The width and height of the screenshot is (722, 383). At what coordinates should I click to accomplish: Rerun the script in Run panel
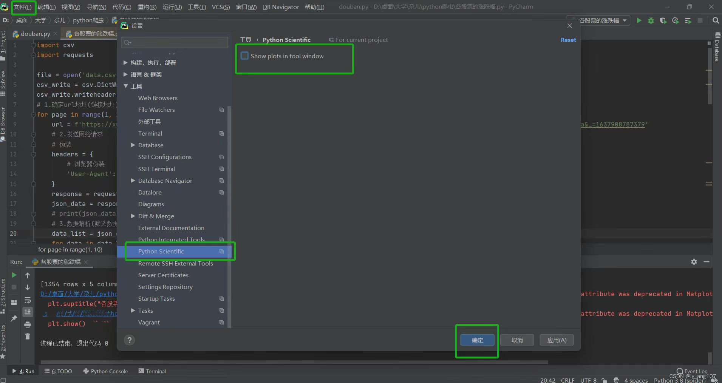pos(14,275)
